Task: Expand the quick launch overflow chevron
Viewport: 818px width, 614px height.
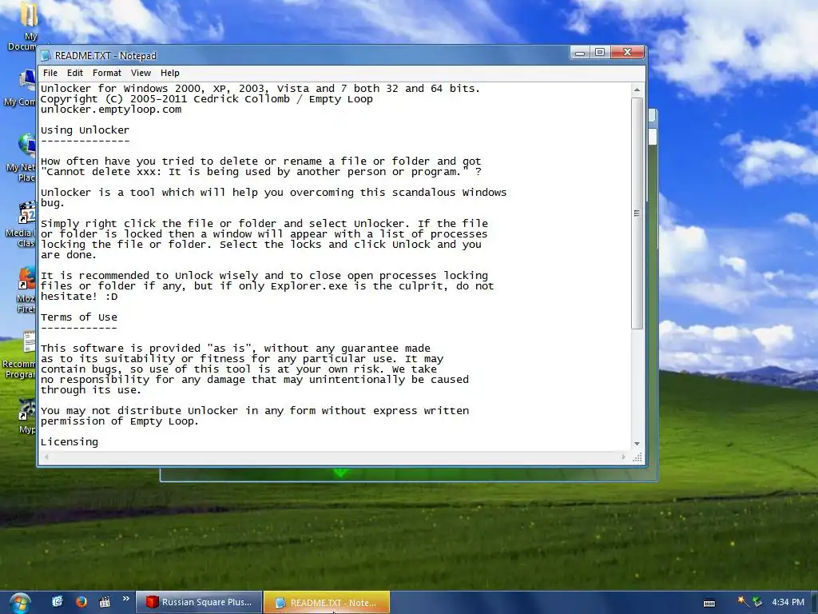Action: pyautogui.click(x=125, y=598)
